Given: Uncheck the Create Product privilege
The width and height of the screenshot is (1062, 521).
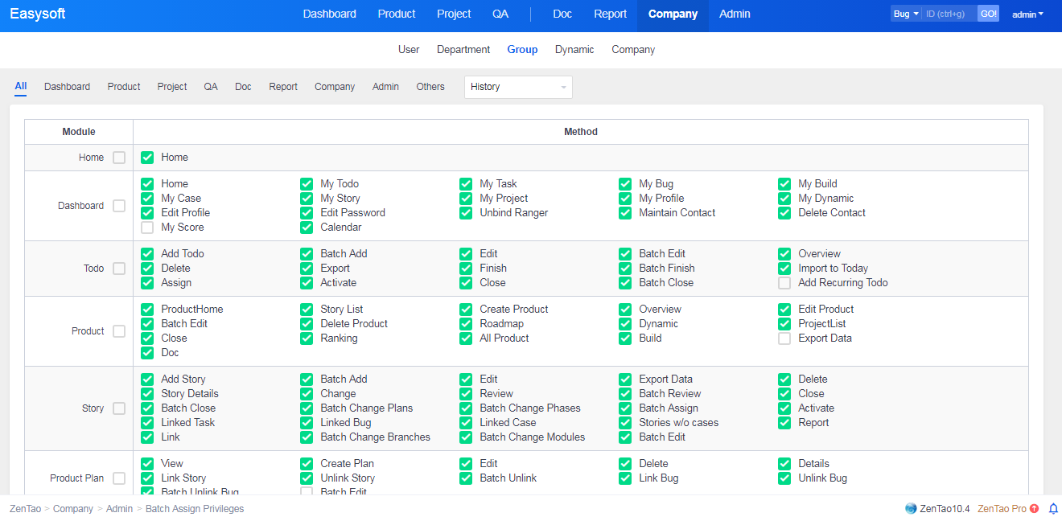Looking at the screenshot, I should click(x=466, y=310).
